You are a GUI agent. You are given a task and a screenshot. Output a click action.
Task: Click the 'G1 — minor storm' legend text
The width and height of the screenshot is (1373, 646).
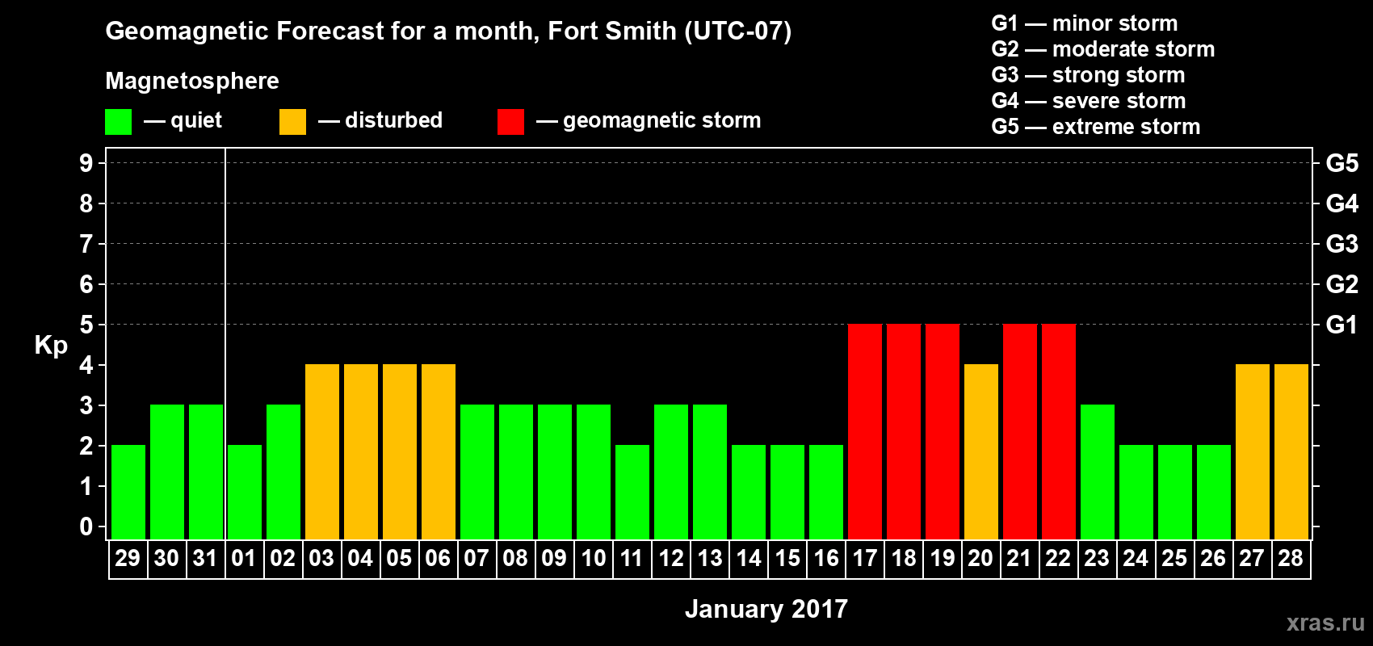pos(1085,23)
